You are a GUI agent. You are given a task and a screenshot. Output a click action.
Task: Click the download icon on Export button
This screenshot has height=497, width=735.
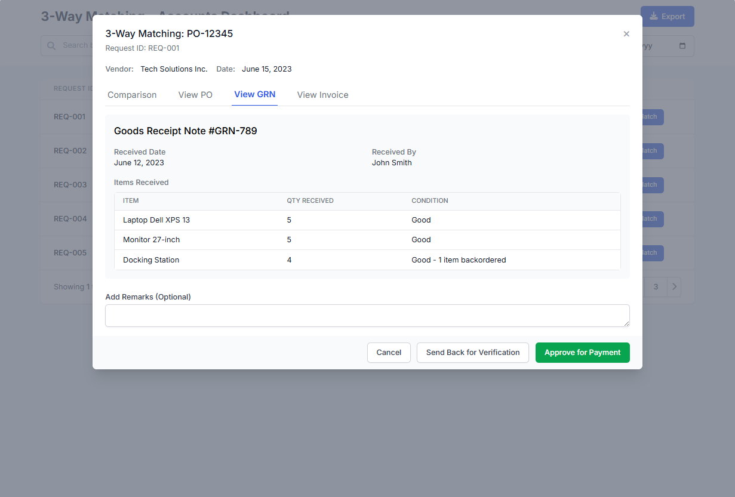click(654, 16)
